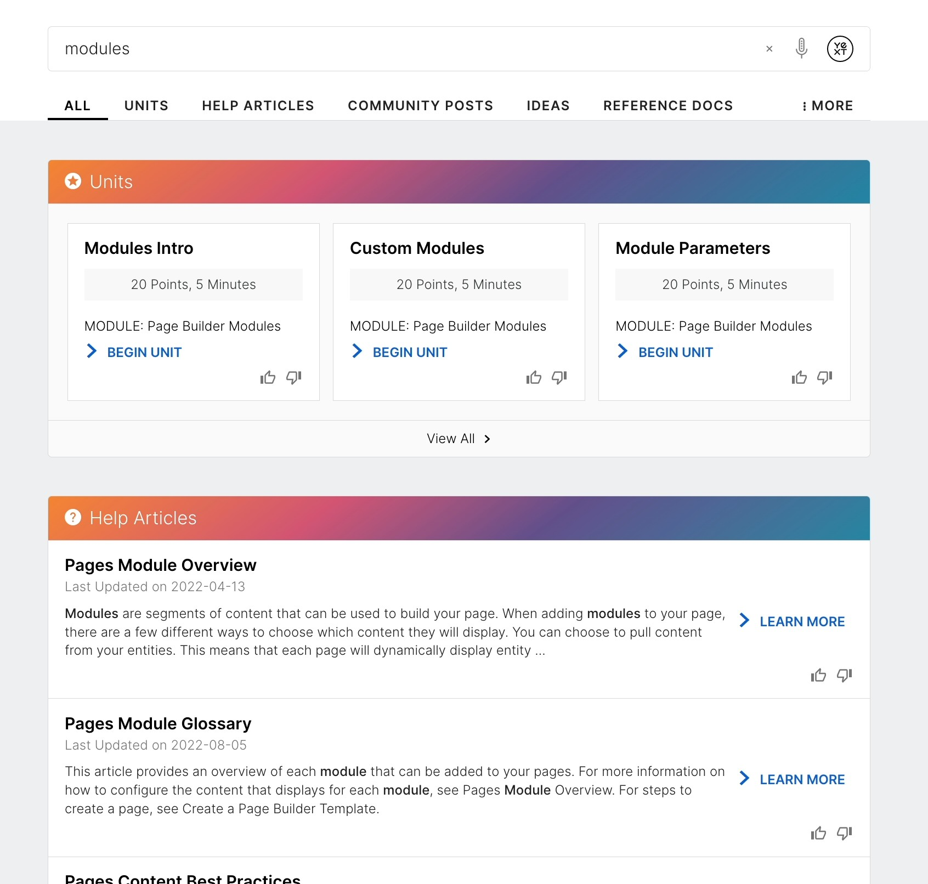The image size is (928, 884).
Task: Switch to the IDEAS tab
Action: (x=548, y=105)
